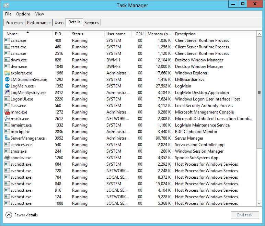The height and width of the screenshot is (226, 265).
Task: Click the RDP Clipboard Monitor description
Action: [x=196, y=132]
